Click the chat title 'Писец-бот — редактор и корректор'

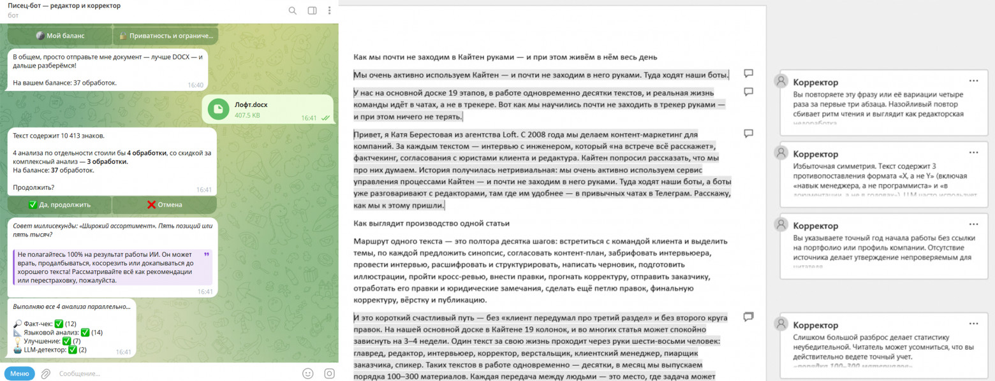(x=64, y=6)
